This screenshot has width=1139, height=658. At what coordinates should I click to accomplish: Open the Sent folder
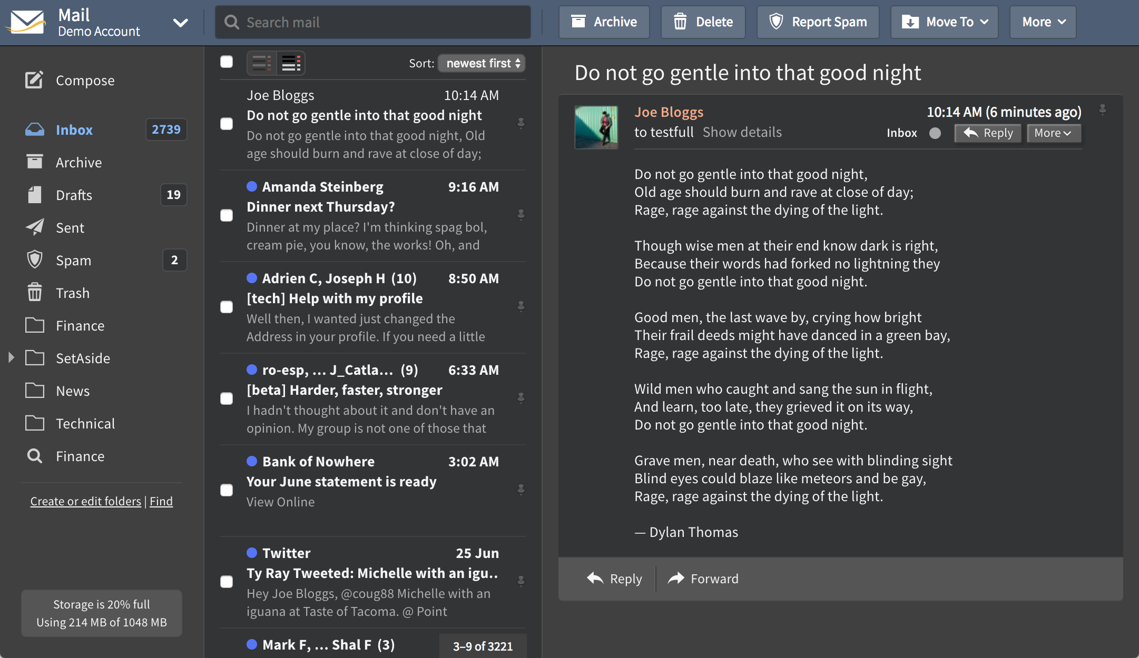pyautogui.click(x=70, y=227)
